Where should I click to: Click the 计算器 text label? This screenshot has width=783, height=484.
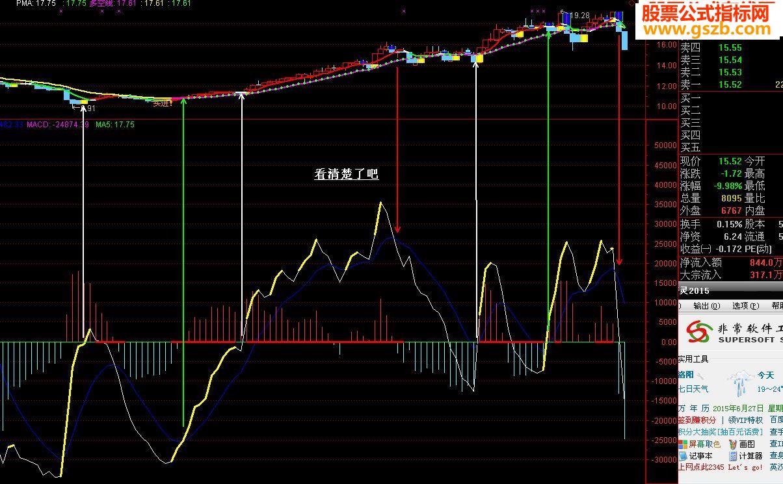751,456
